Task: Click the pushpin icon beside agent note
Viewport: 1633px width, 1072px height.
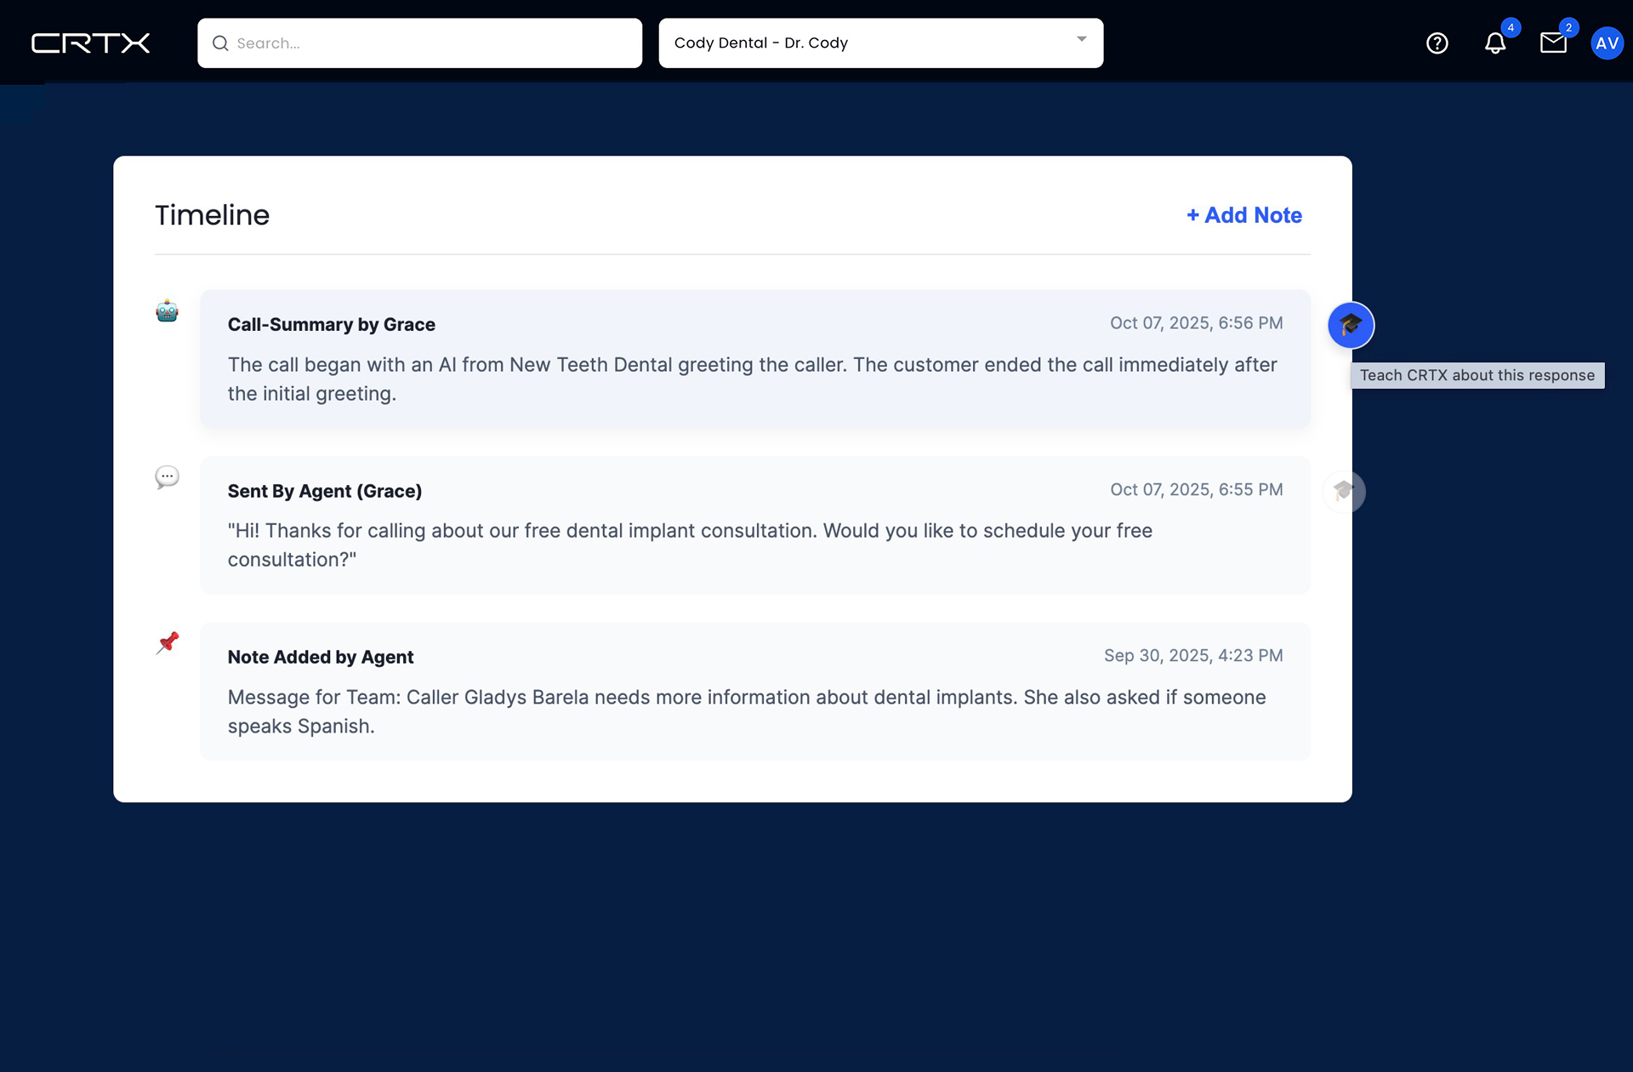Action: [x=168, y=643]
